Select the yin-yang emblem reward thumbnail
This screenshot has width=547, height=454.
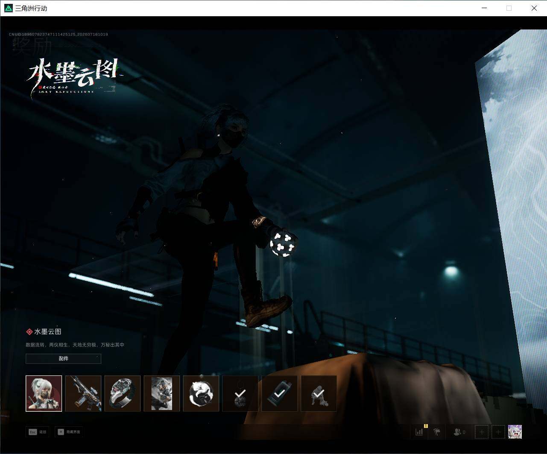pos(201,393)
